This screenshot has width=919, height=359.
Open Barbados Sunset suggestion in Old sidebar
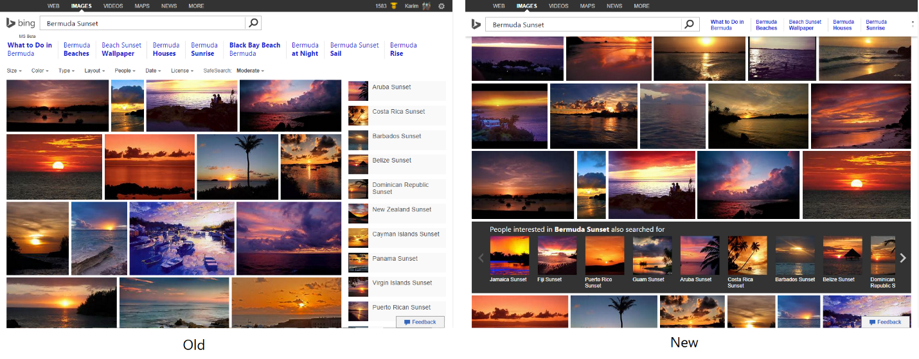397,140
